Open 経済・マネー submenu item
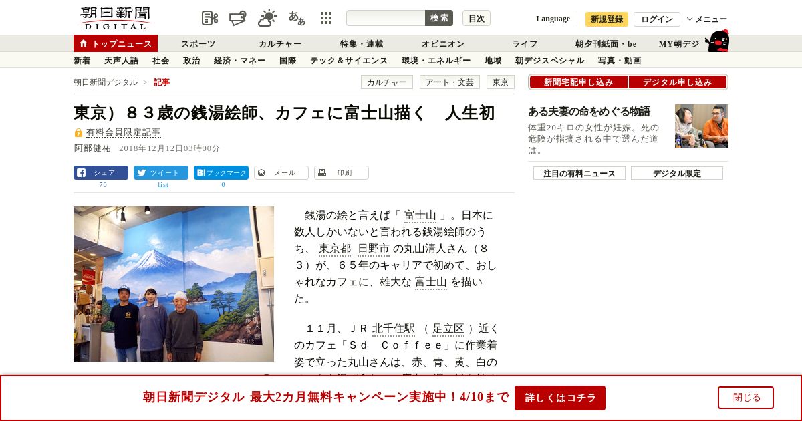 pyautogui.click(x=240, y=61)
